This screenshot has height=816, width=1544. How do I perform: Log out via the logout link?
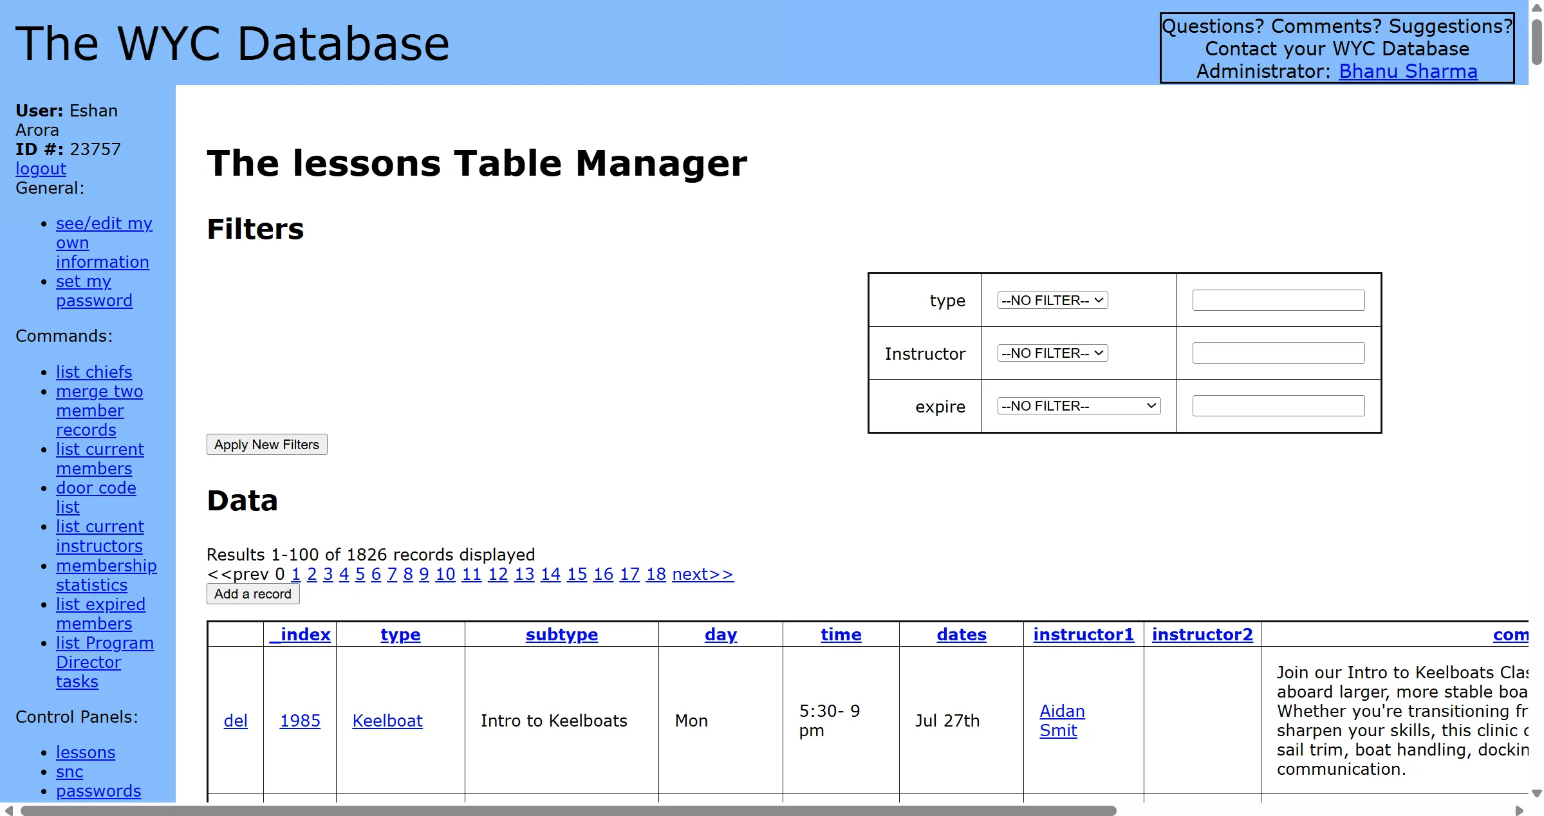coord(41,169)
